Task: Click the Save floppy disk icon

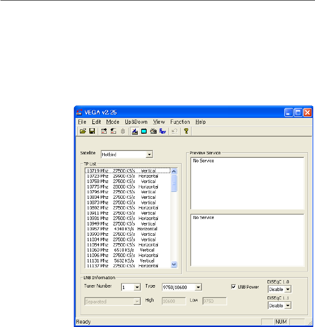Action: [92, 131]
